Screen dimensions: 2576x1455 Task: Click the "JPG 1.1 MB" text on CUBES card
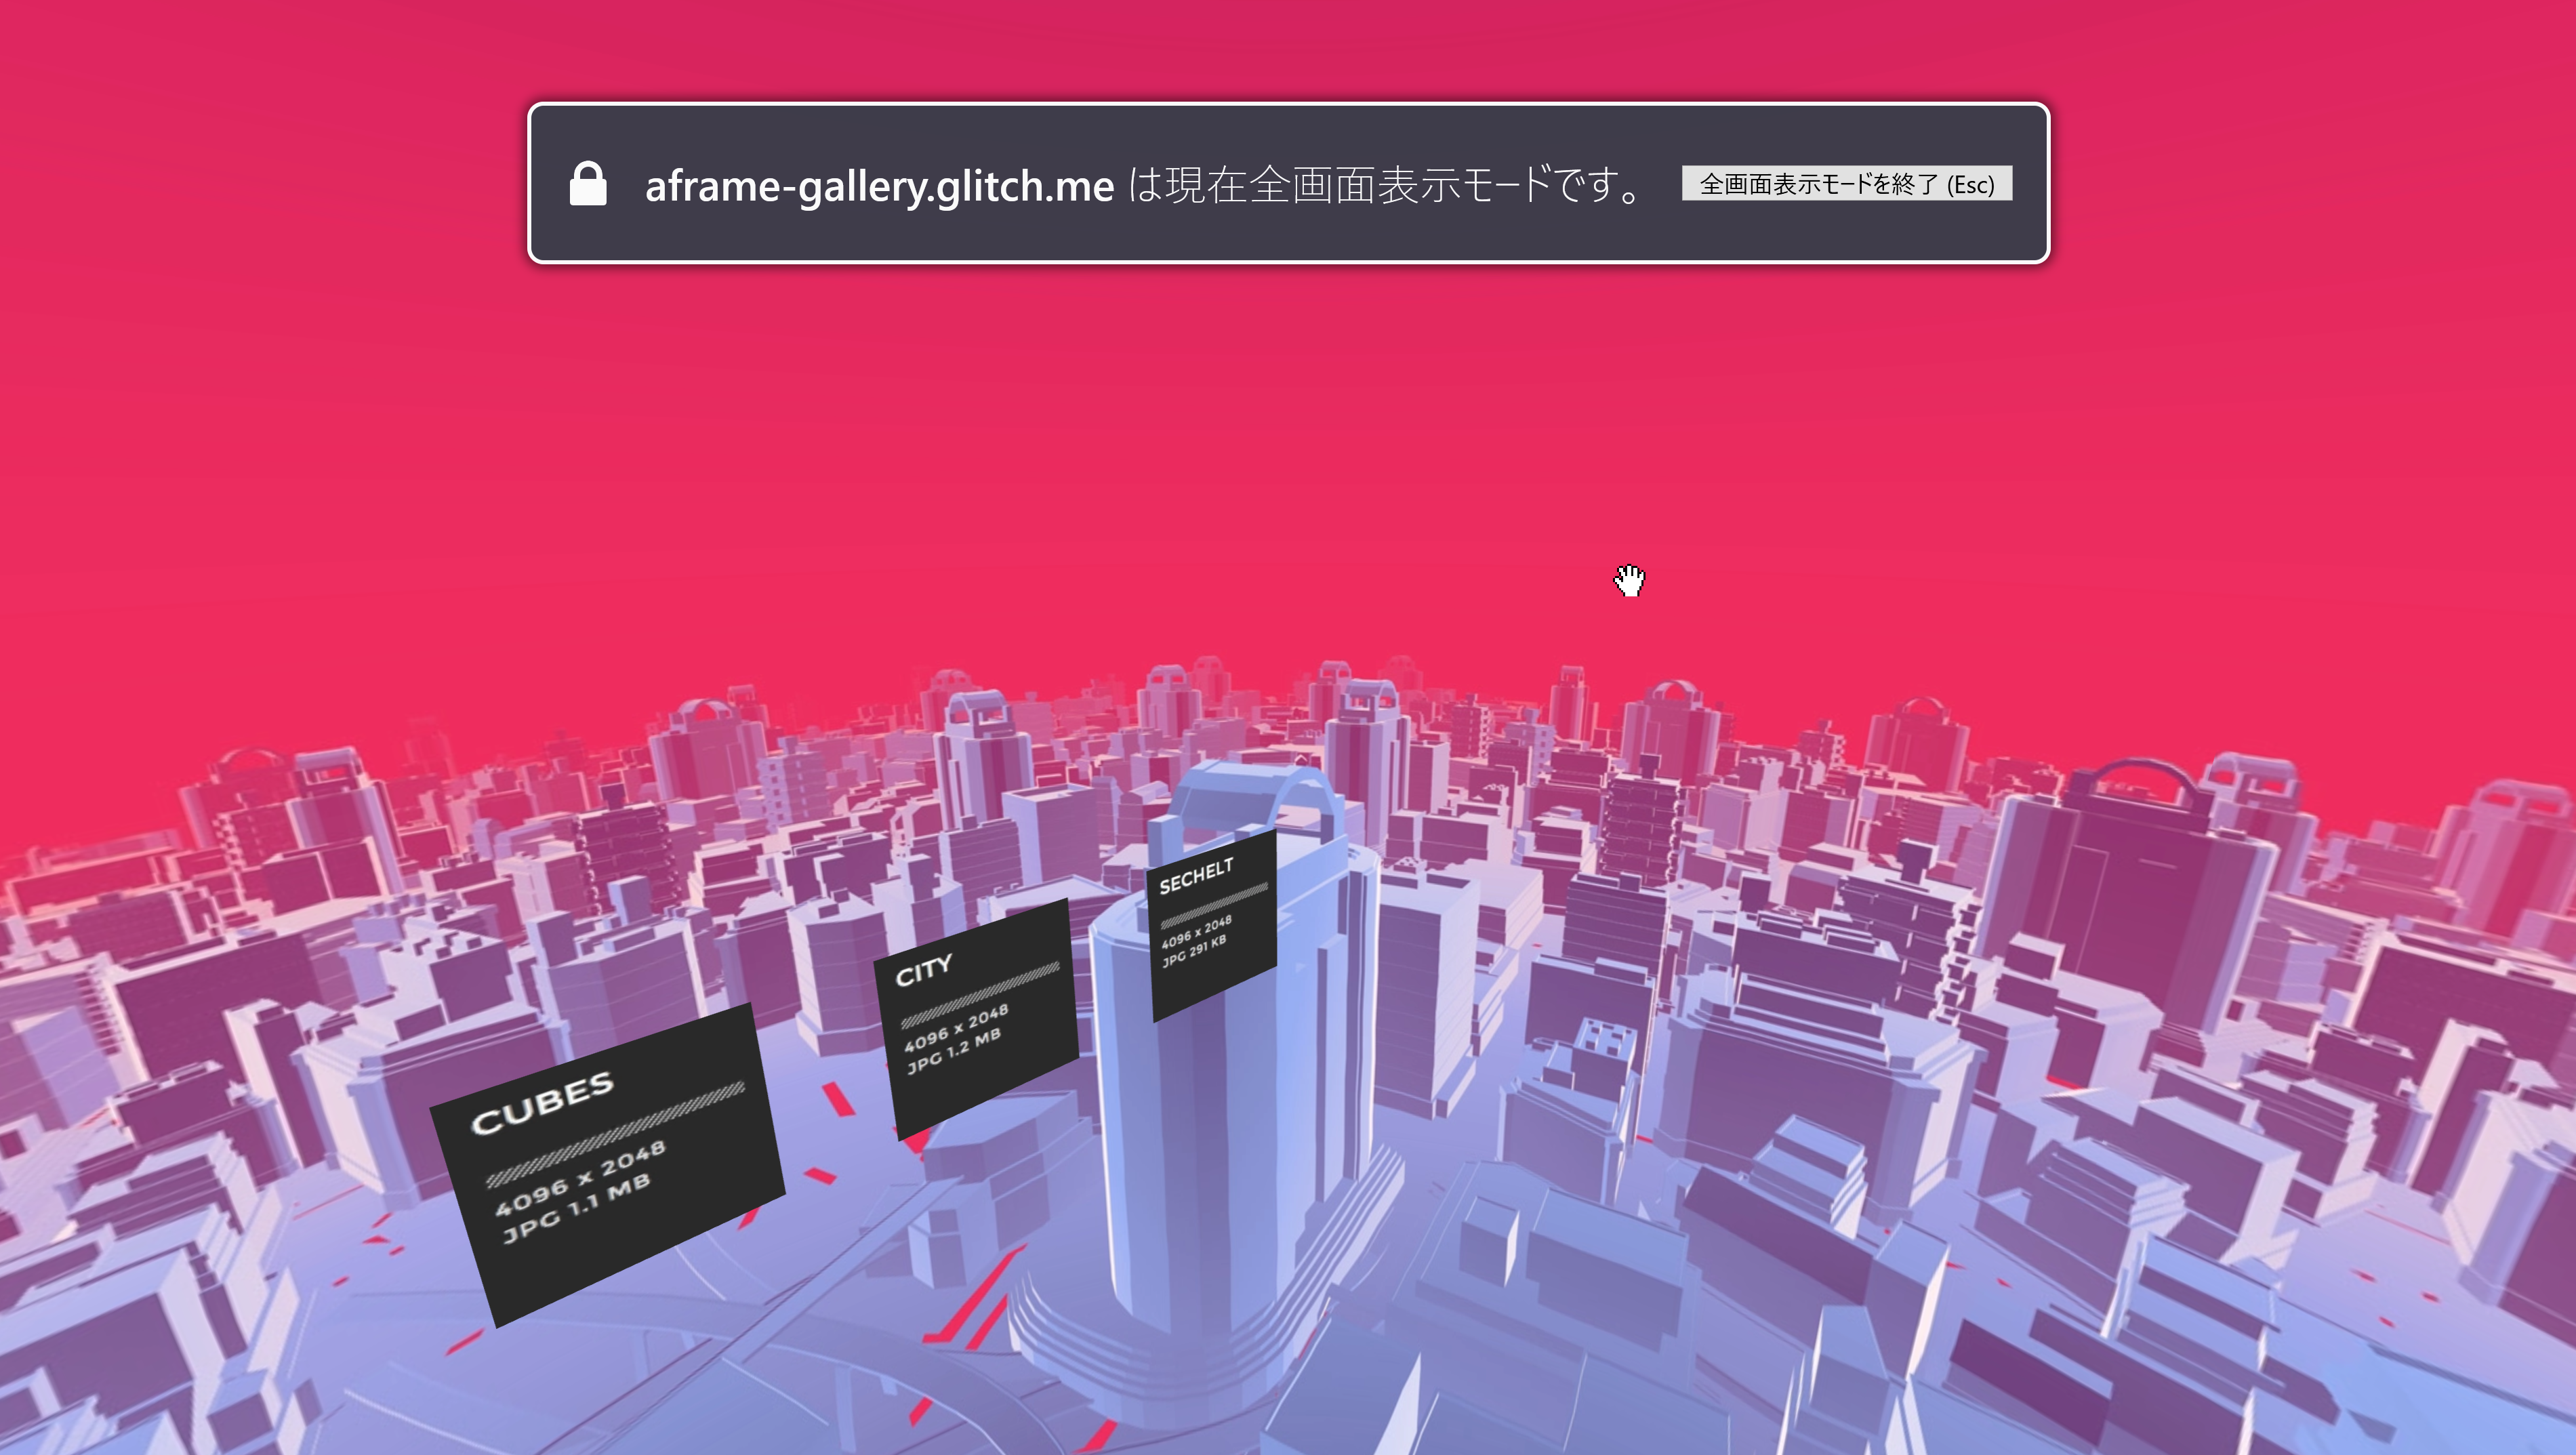(576, 1209)
